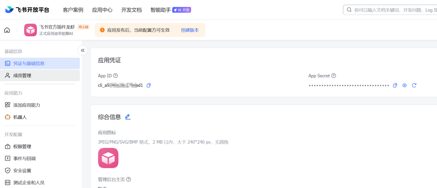This screenshot has width=437, height=188.
Task: Focus the documentation search field
Action: click(x=390, y=10)
